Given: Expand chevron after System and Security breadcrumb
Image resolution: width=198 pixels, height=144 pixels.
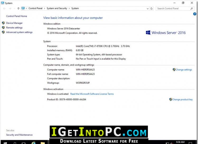Looking at the screenshot, I should (x=69, y=8).
